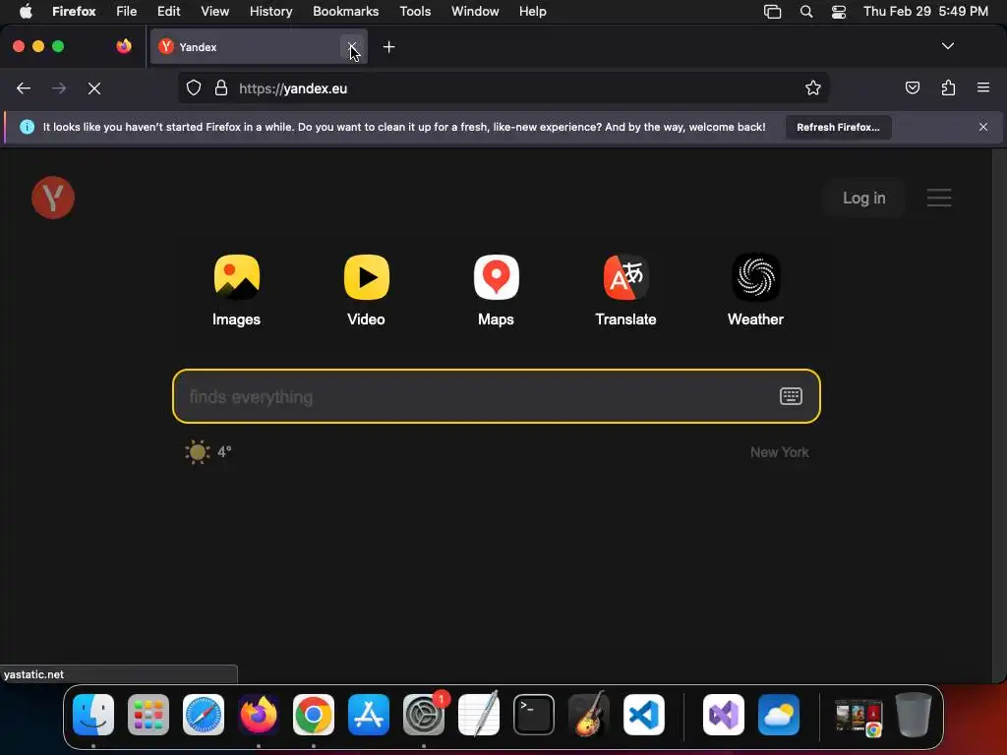This screenshot has width=1007, height=755.
Task: Open Trash in the Dock
Action: point(914,715)
